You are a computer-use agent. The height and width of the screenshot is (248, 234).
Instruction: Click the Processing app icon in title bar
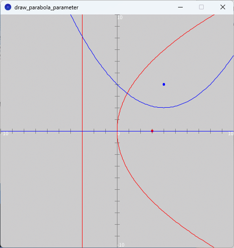(x=8, y=7)
